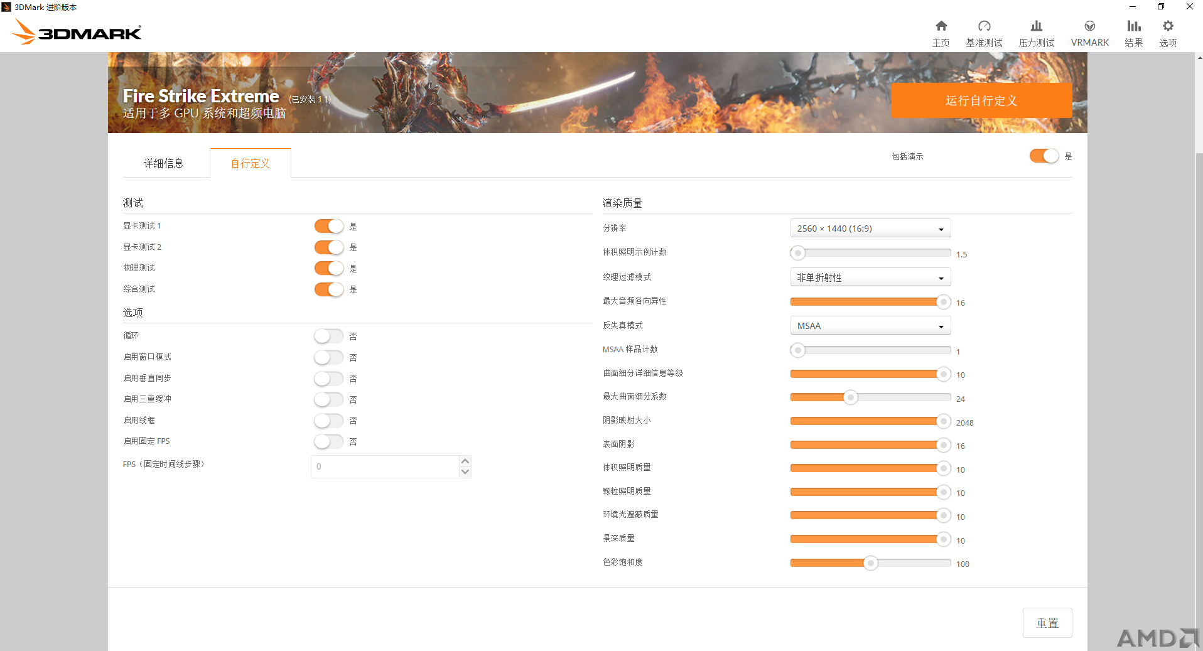Adjust the 颗粒照明质量 slider

point(870,492)
